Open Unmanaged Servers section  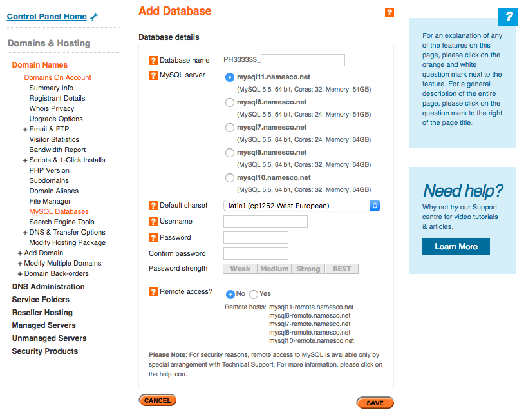(x=50, y=338)
